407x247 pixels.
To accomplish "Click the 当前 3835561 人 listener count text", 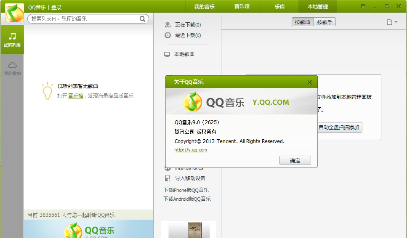I will tap(71, 215).
